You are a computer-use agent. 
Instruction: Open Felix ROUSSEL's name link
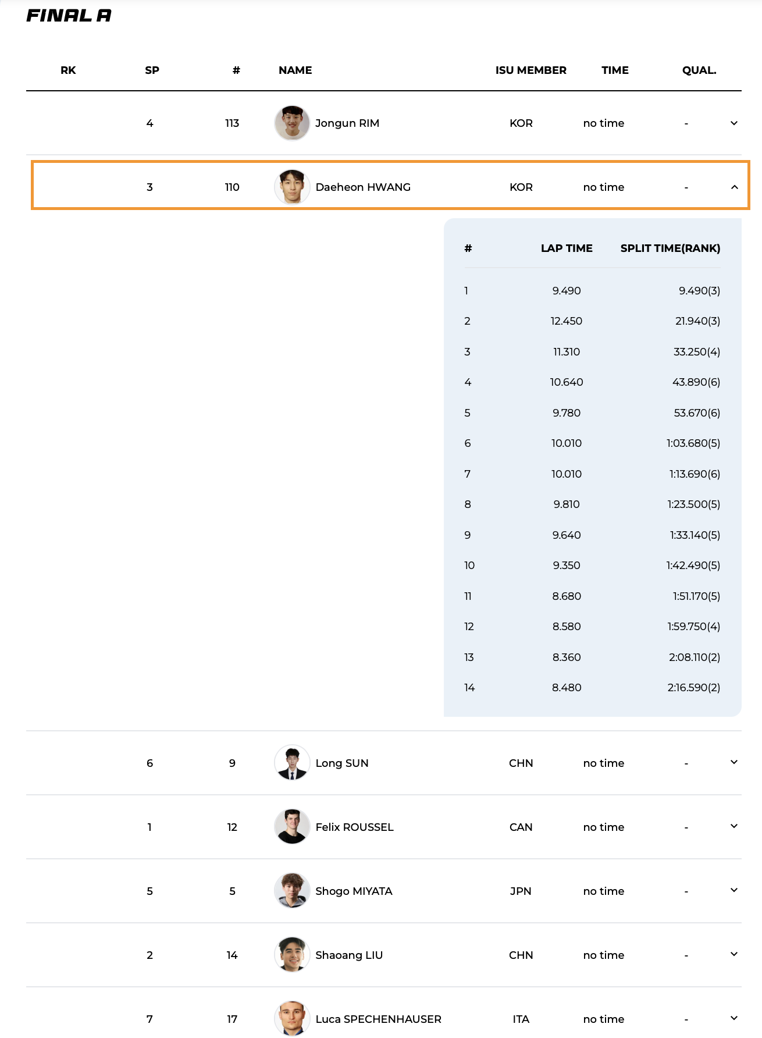coord(354,827)
